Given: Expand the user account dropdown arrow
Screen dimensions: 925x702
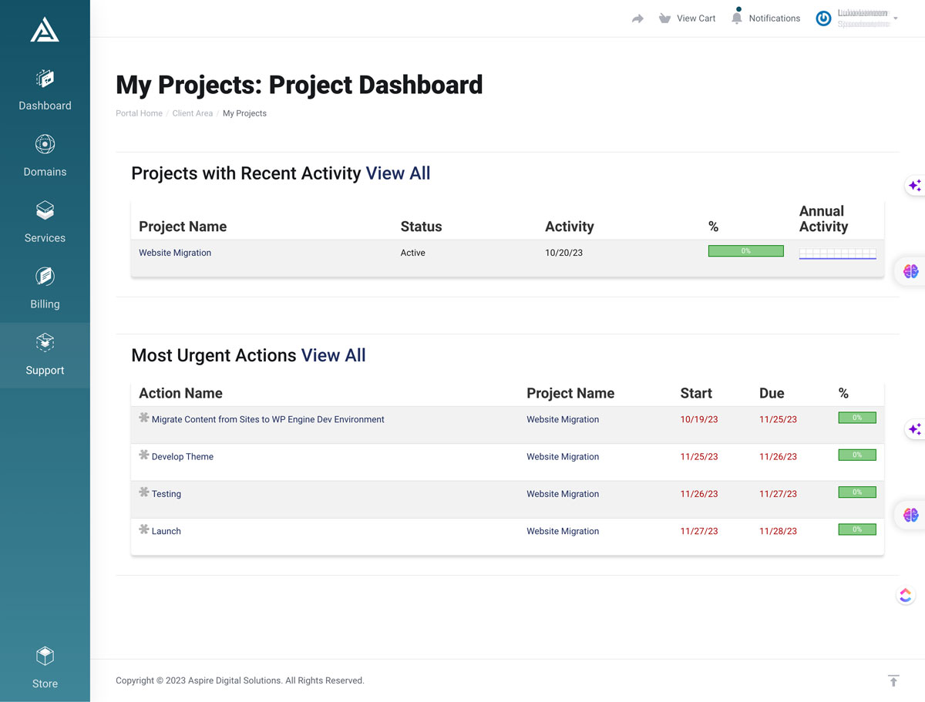Looking at the screenshot, I should (896, 18).
